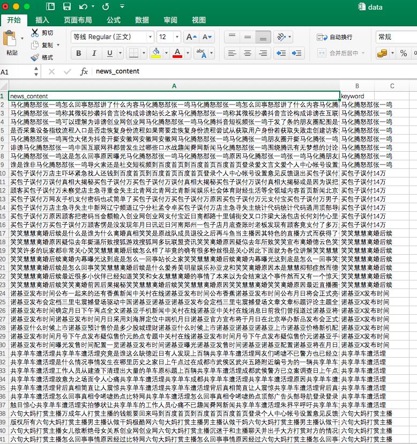417x444 pixels.
Task: Select column B header
Action: (x=357, y=86)
